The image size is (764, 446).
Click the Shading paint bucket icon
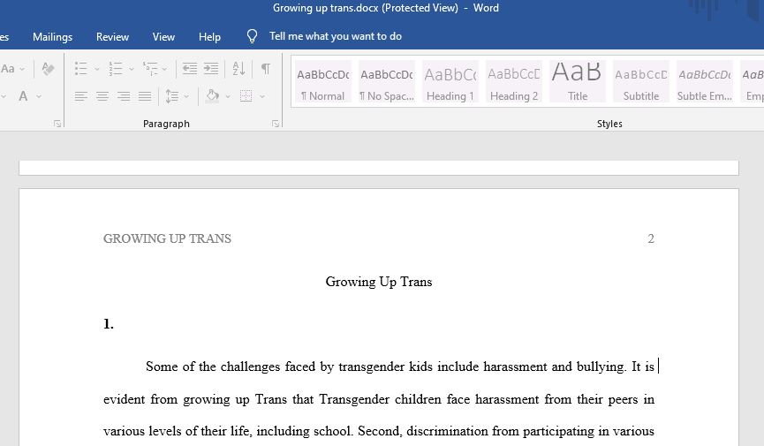213,96
